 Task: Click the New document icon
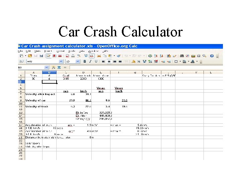click(21, 56)
